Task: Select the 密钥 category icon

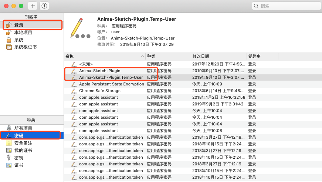Action: coord(9,158)
